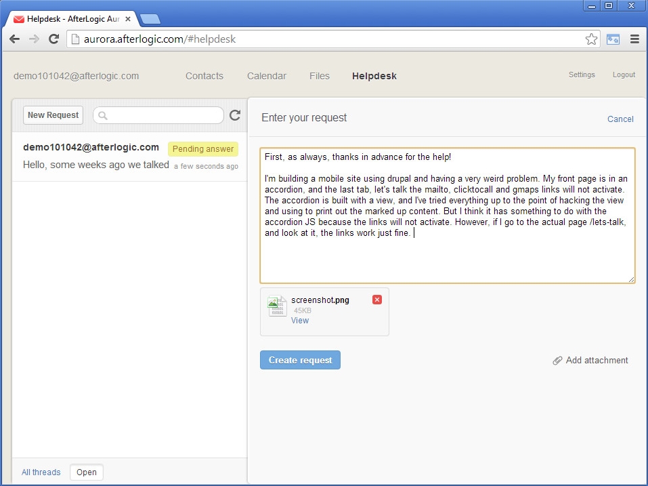Viewport: 648px width, 486px height.
Task: Reload the page with browser refresh icon
Action: tap(53, 39)
